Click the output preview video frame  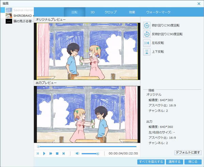tap(87, 114)
